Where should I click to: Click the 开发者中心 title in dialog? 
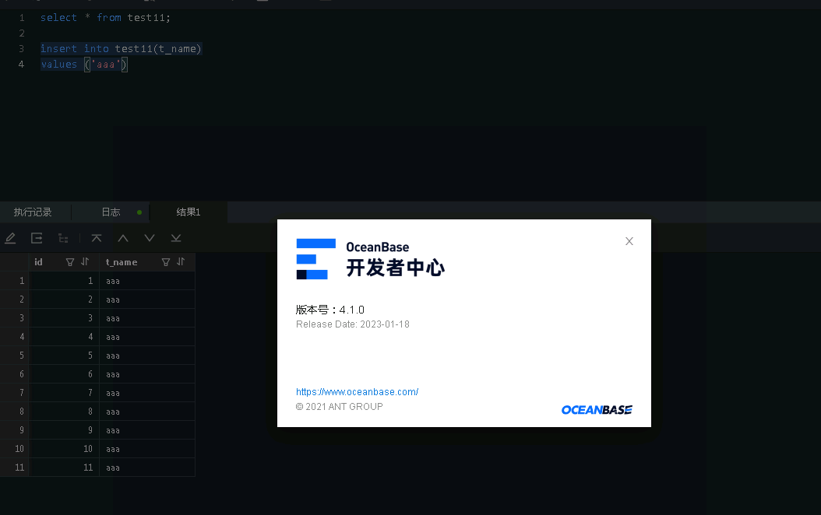click(x=396, y=268)
